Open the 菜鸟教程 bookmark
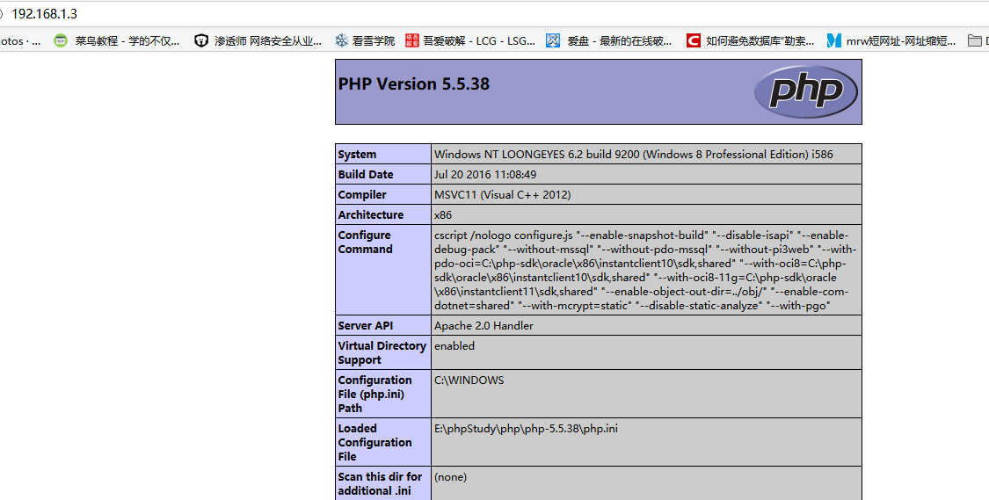The image size is (989, 500). click(117, 40)
